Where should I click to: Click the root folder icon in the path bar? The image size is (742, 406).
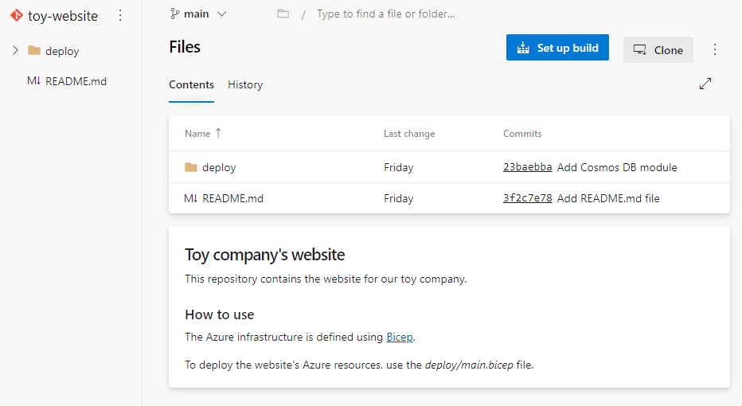(283, 14)
